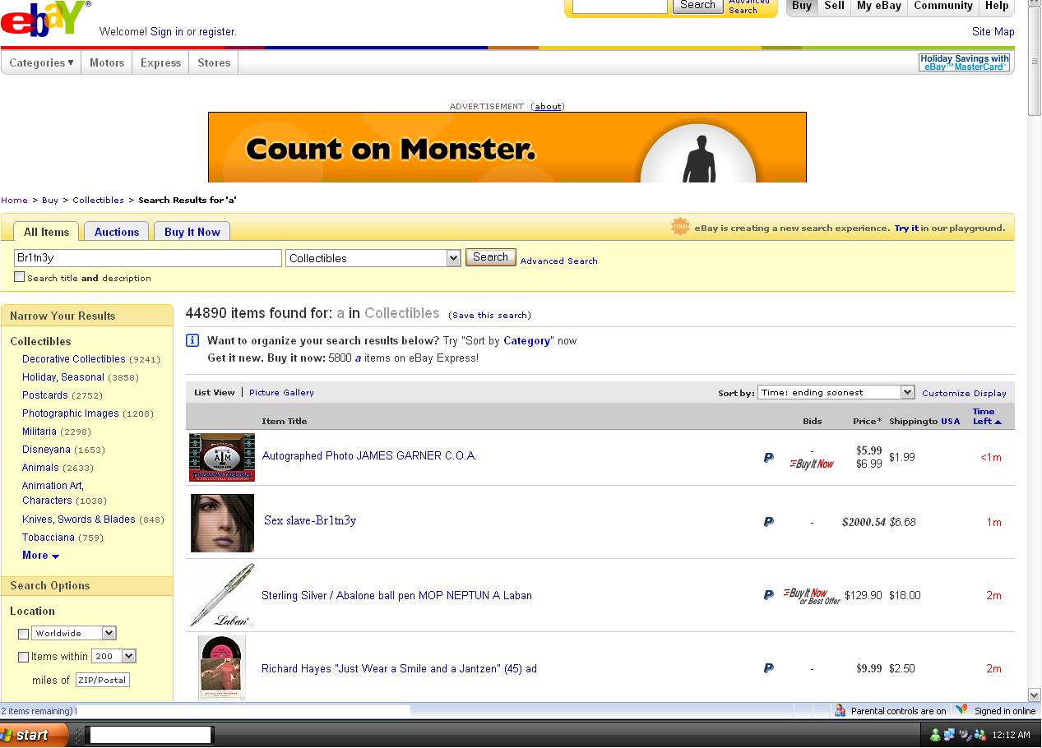Open Laban ball pen thumbnail
Viewport: 1042px width, 748px height.
[222, 595]
